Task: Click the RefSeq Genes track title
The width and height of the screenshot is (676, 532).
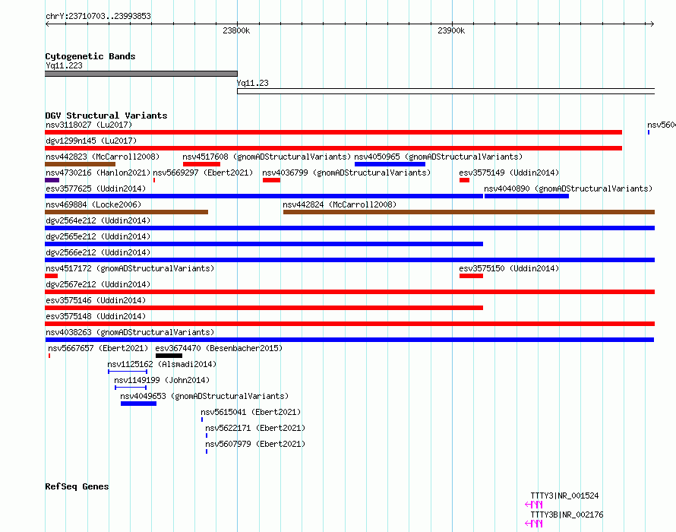Action: [x=77, y=486]
